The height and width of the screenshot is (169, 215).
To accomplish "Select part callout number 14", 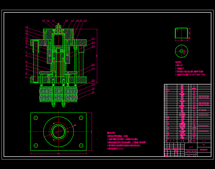I will (x=27, y=27).
